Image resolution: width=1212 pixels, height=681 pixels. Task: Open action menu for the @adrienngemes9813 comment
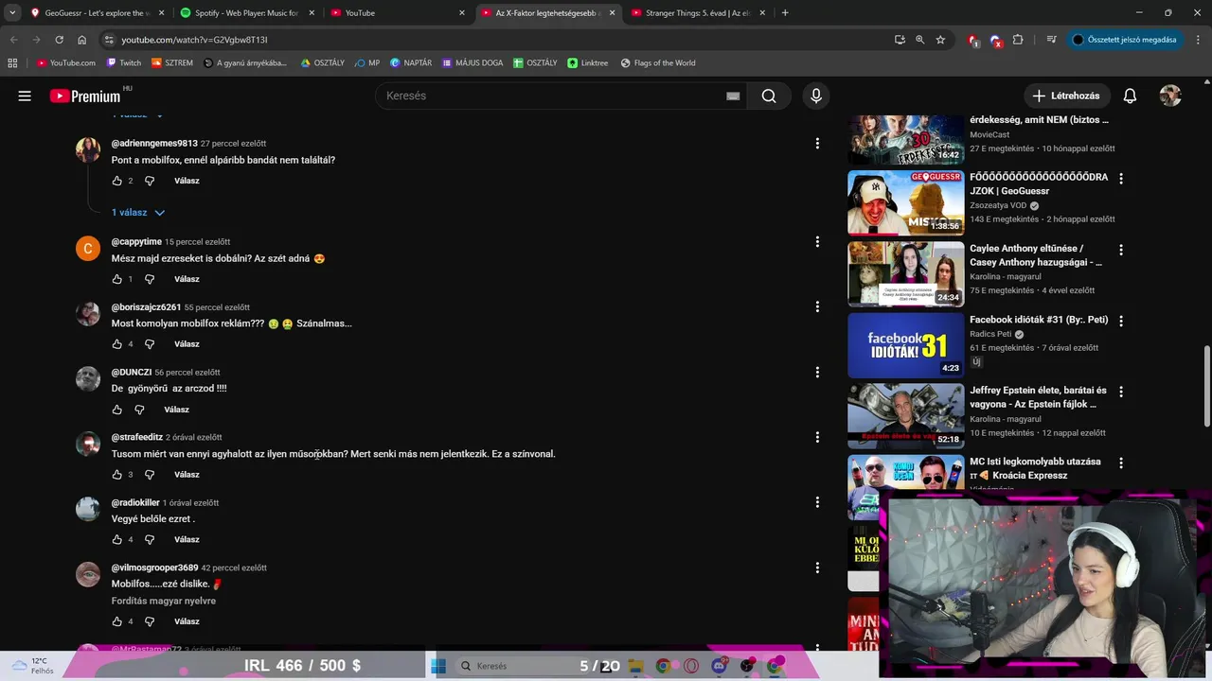(817, 144)
